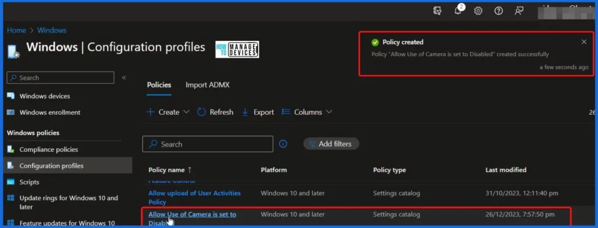Click the Compliance policies sidebar icon

coord(11,149)
